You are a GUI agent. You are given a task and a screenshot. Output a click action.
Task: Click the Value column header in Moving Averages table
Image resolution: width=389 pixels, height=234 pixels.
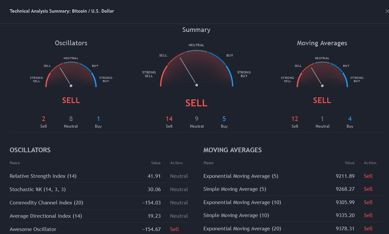point(350,163)
